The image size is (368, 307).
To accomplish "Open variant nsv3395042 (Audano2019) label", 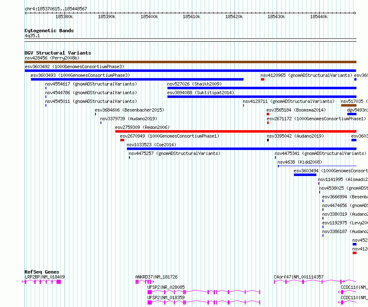I will tap(295, 136).
